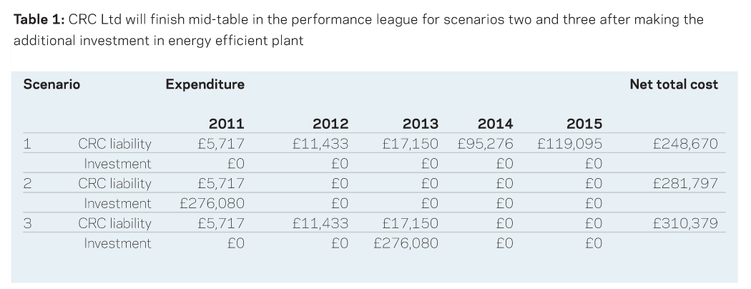
Task: Select scenario 1's £11,433 value for 2012
Action: click(x=320, y=144)
